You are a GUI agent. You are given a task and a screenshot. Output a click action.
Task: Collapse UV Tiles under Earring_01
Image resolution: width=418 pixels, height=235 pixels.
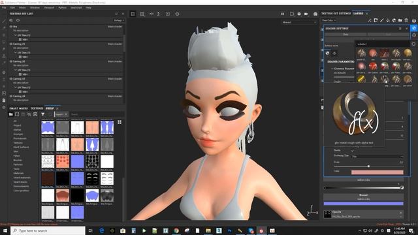click(16, 52)
